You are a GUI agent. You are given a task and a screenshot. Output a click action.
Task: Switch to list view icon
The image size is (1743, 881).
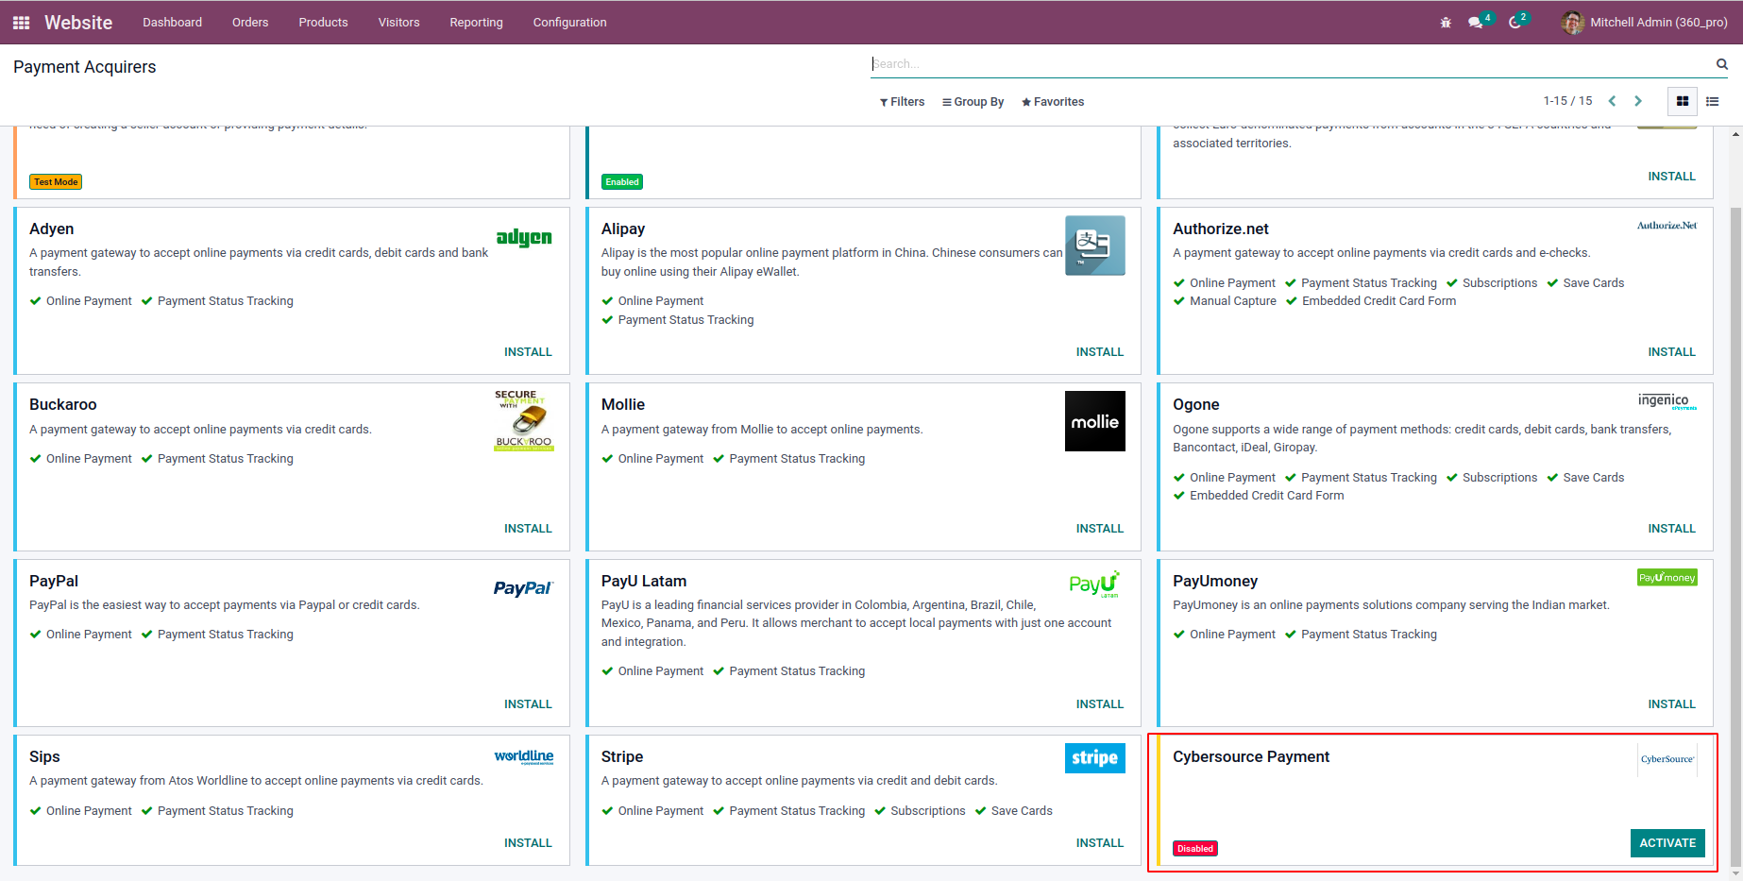(1712, 101)
